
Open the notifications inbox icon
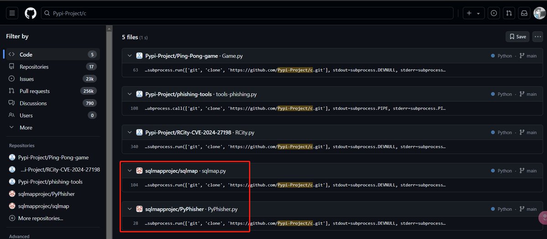[524, 13]
